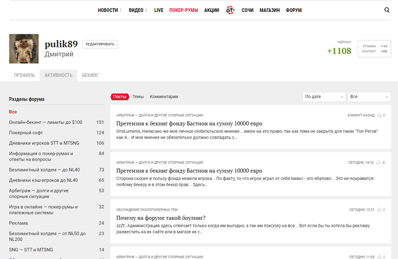398x259 pixels.
Task: Click Арбитраж category label above 8 минут post
Action: [160, 115]
